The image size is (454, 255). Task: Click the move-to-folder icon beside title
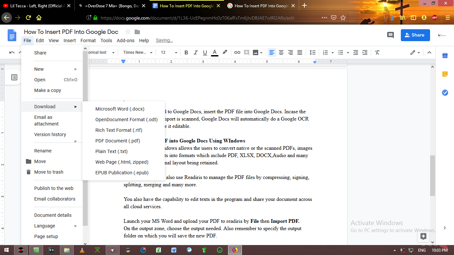(137, 32)
